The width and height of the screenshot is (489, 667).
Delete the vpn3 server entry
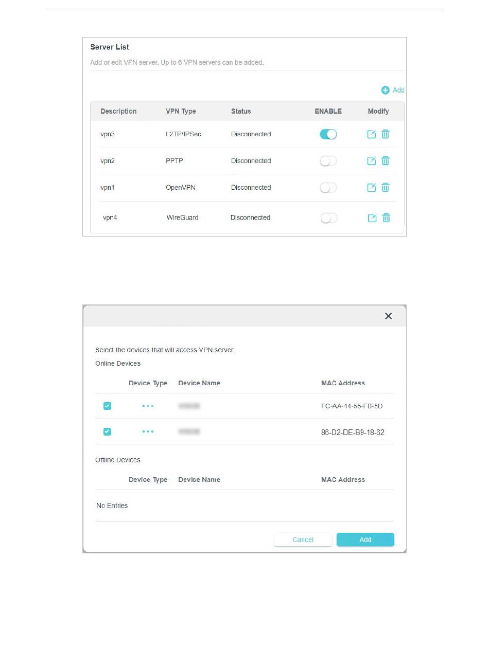[x=386, y=134]
